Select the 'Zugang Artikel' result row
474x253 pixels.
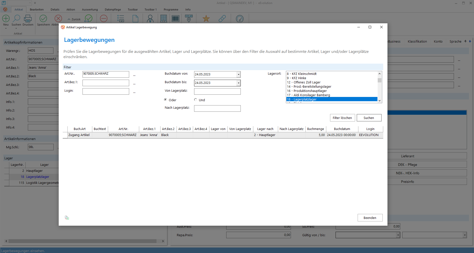(223, 135)
